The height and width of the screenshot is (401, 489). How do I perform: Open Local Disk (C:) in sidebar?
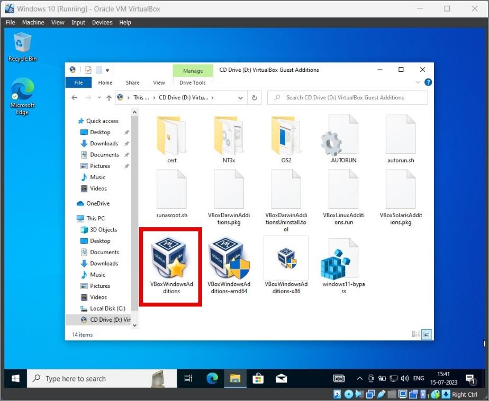pyautogui.click(x=103, y=308)
